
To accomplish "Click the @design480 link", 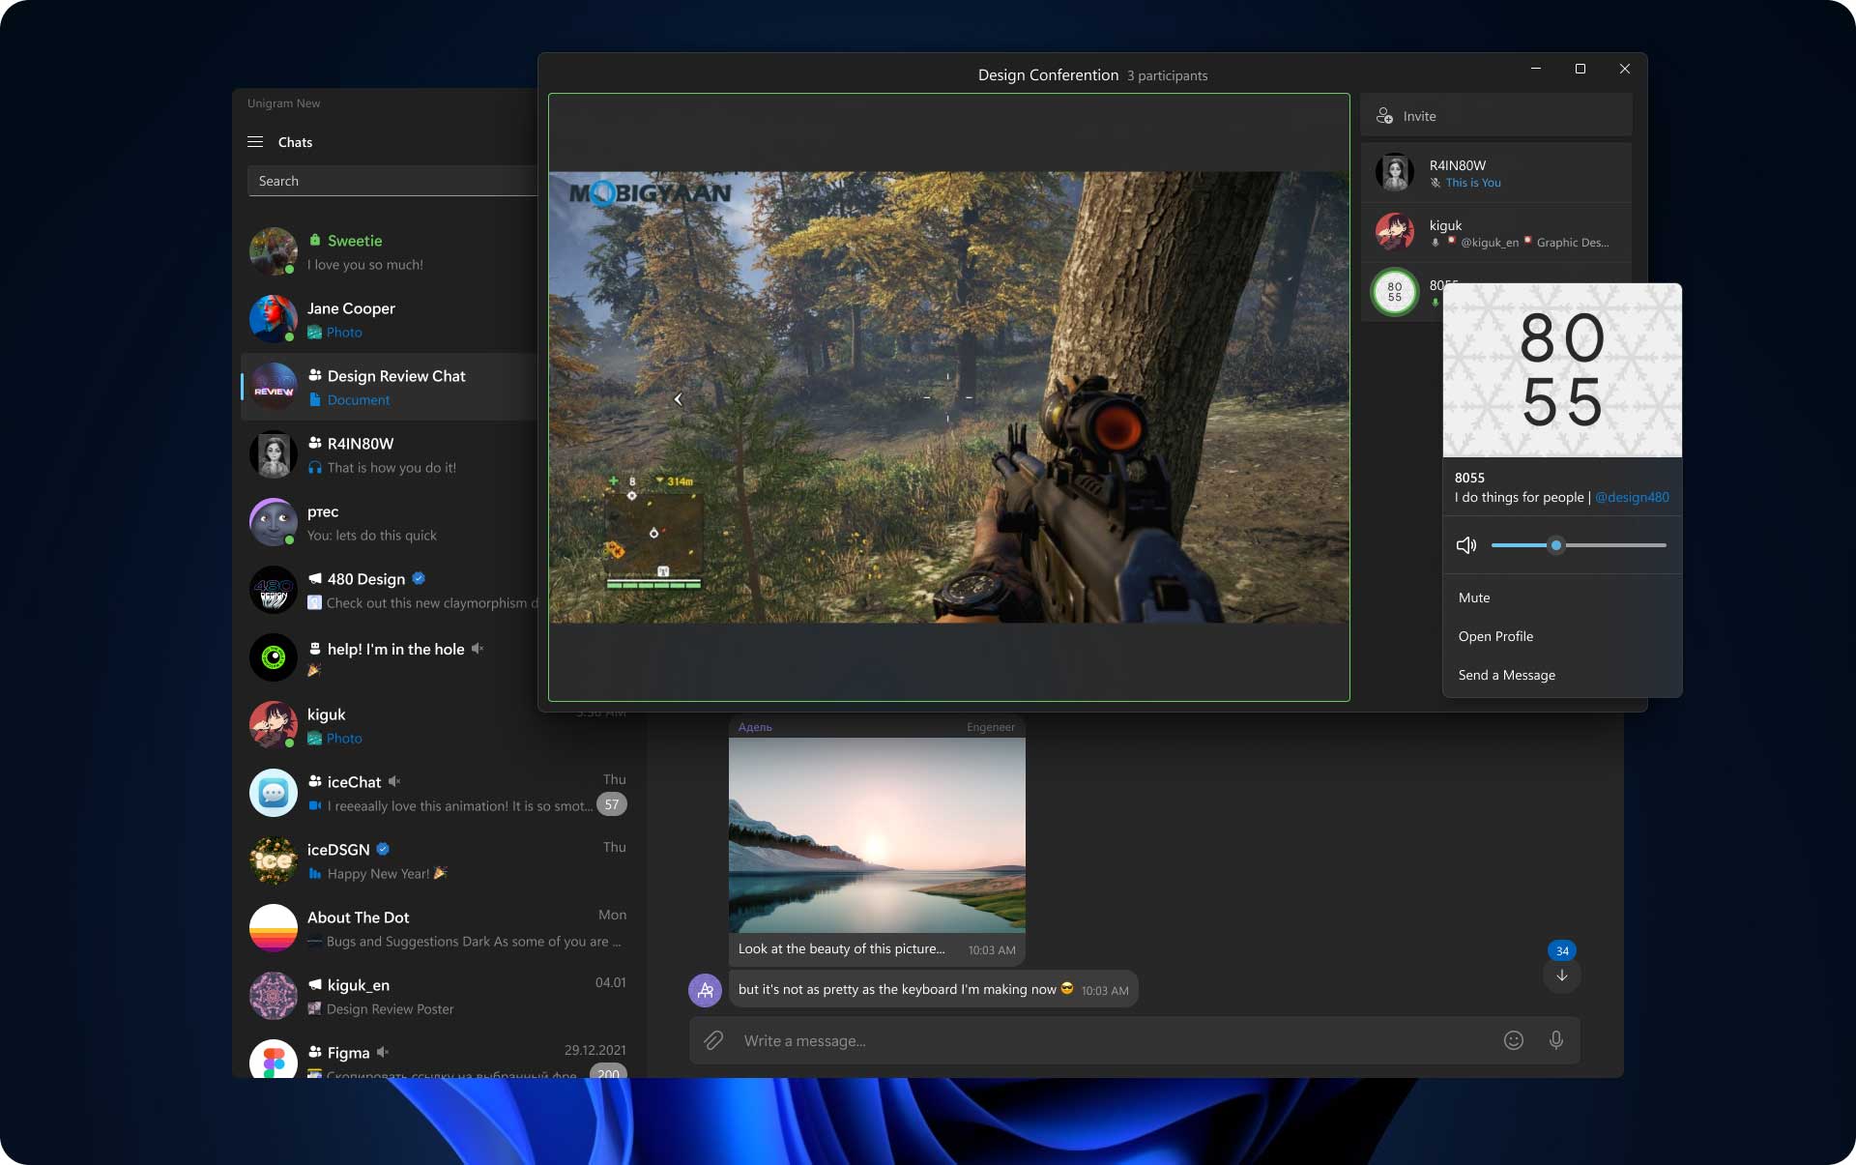I will coord(1632,497).
